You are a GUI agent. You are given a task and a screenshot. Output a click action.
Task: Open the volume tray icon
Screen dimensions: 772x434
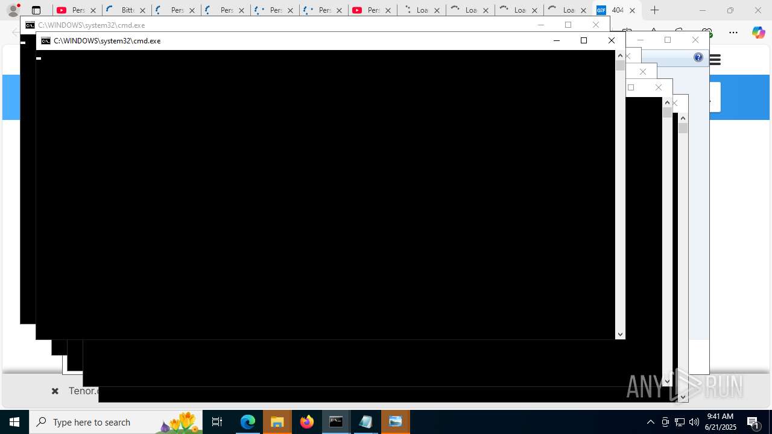(694, 422)
